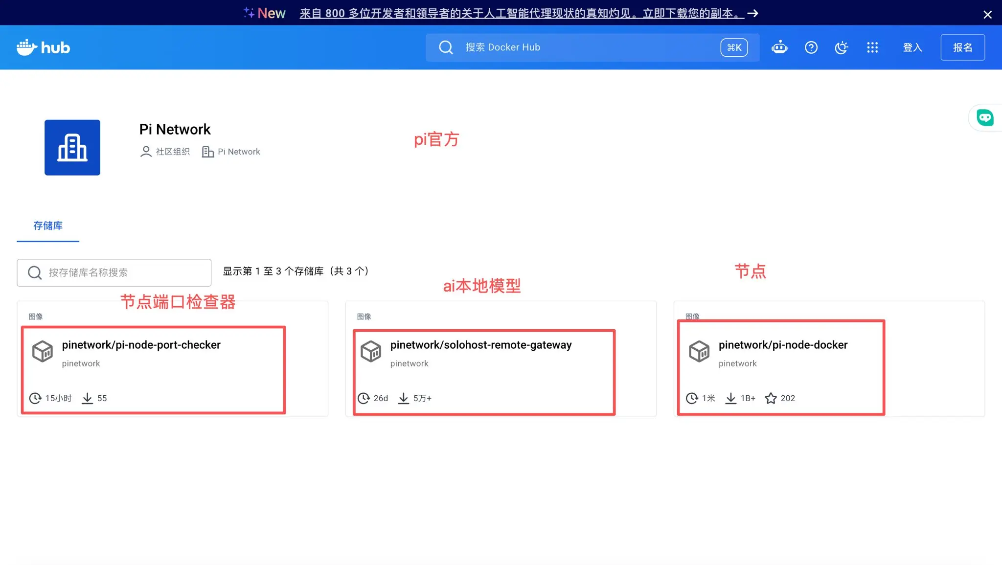Dismiss the New announcement banner
This screenshot has width=1002, height=565.
click(987, 15)
